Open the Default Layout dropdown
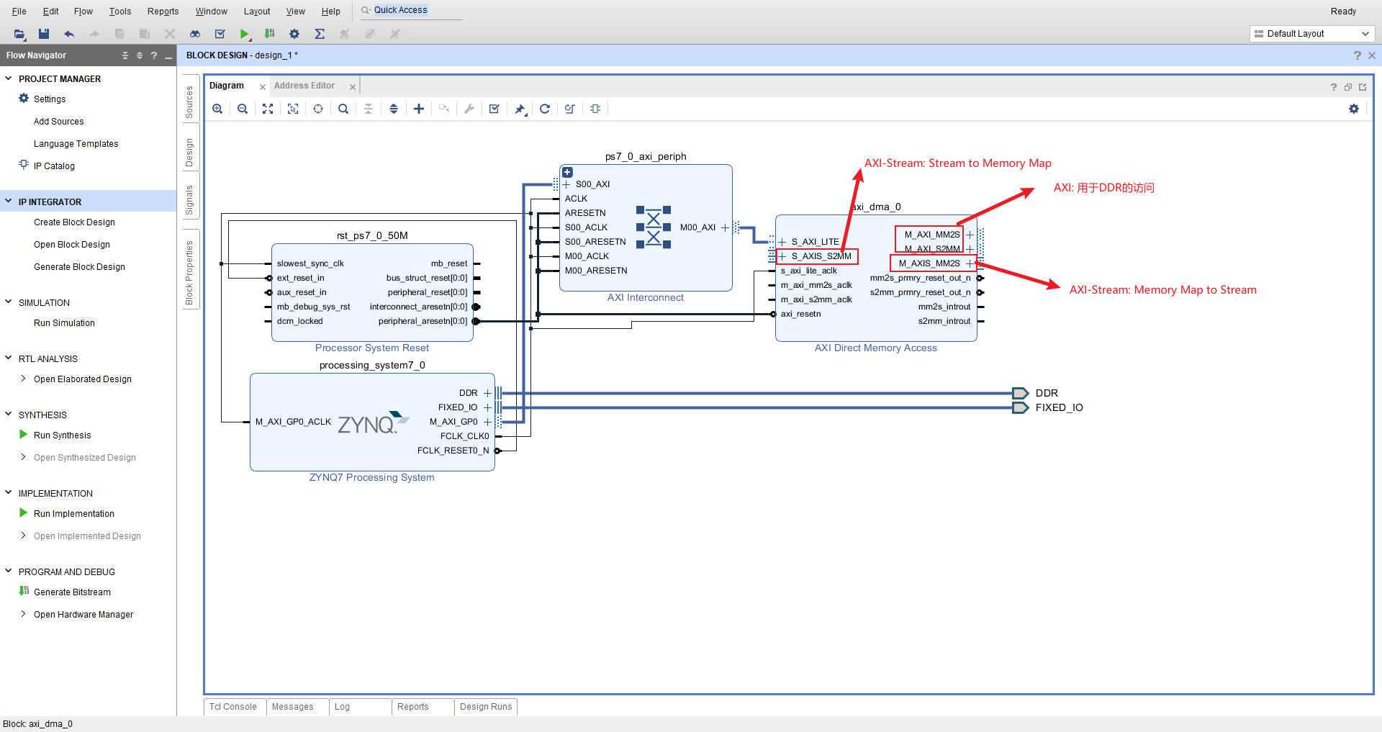This screenshot has width=1382, height=732. (1365, 33)
